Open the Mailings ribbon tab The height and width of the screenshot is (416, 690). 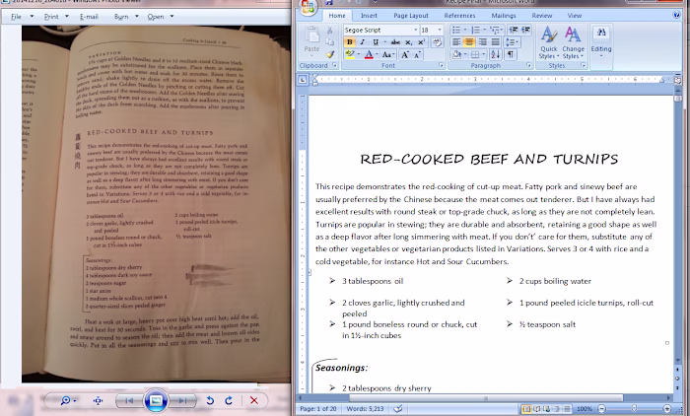[504, 16]
